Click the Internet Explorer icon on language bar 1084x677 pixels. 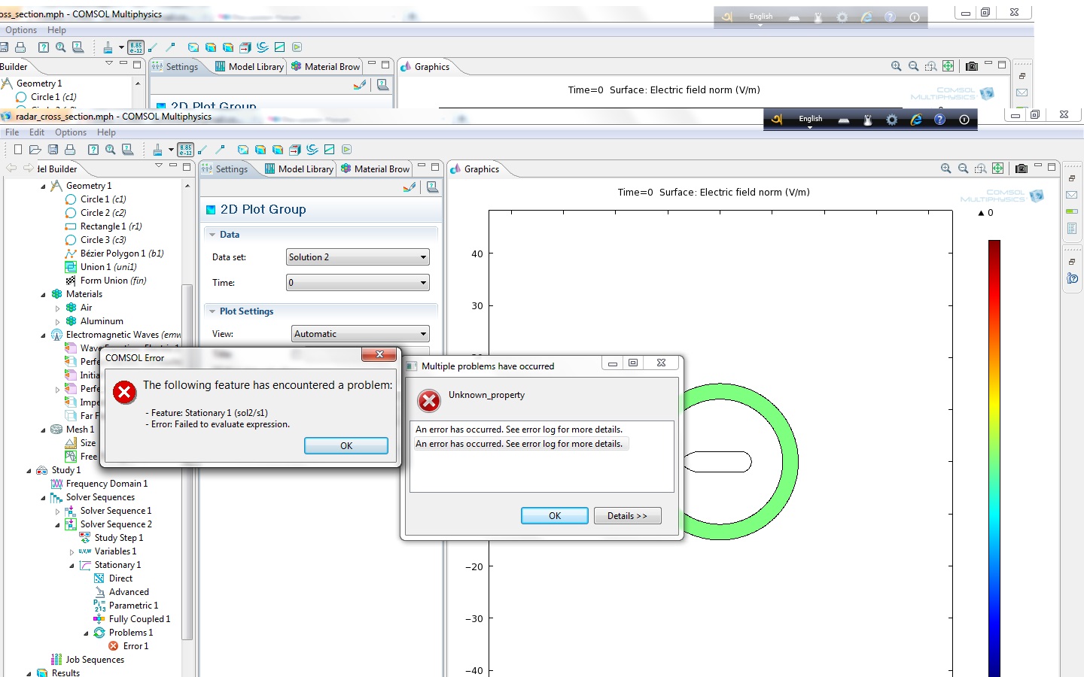pyautogui.click(x=916, y=120)
